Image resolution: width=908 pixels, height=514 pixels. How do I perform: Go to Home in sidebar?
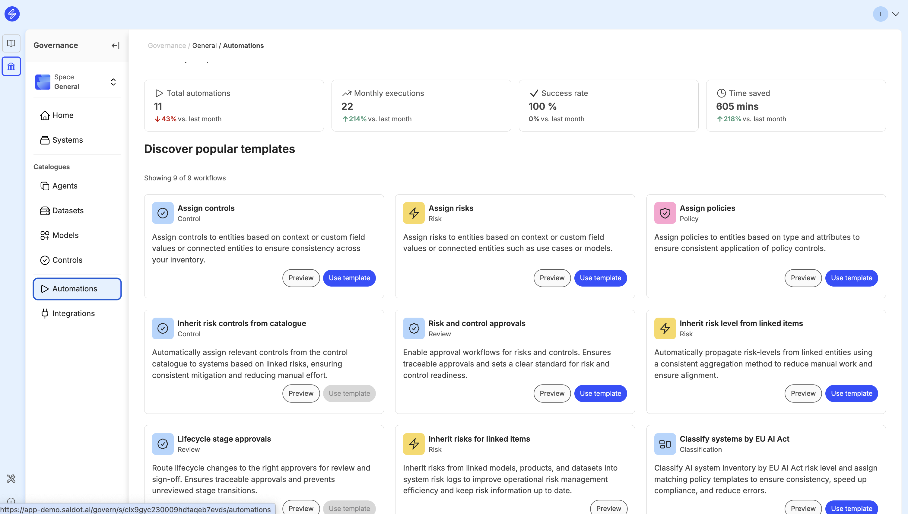click(77, 115)
